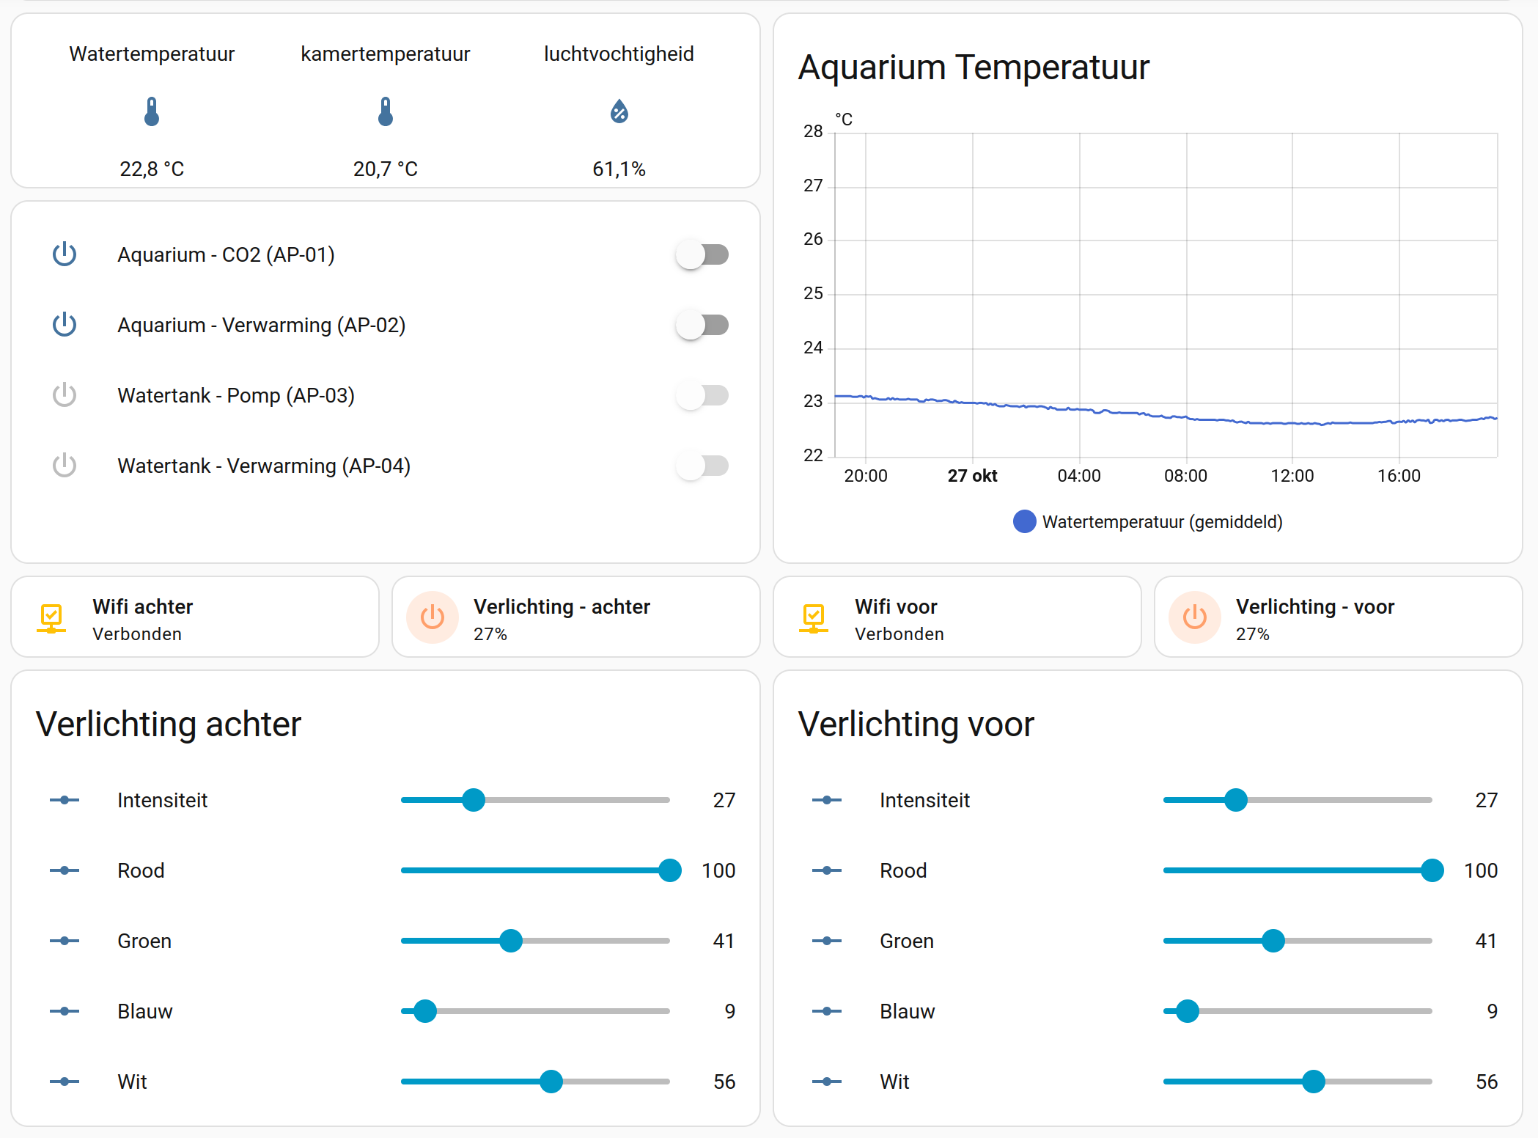Click the luchtvochtigheid humidity droplet icon
1538x1138 pixels.
pyautogui.click(x=619, y=111)
